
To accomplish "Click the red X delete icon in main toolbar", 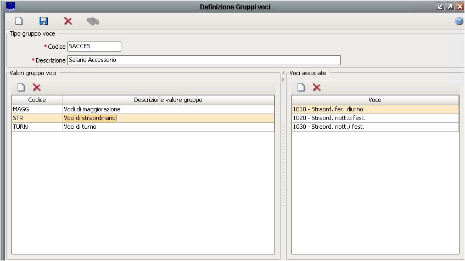I will (68, 21).
